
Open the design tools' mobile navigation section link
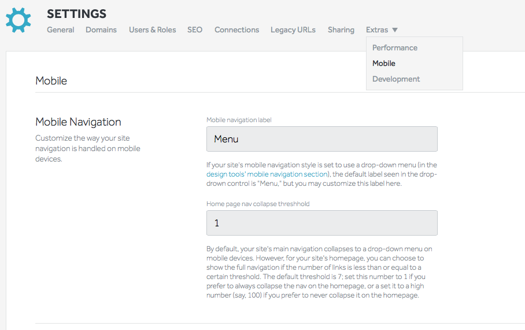coord(267,174)
